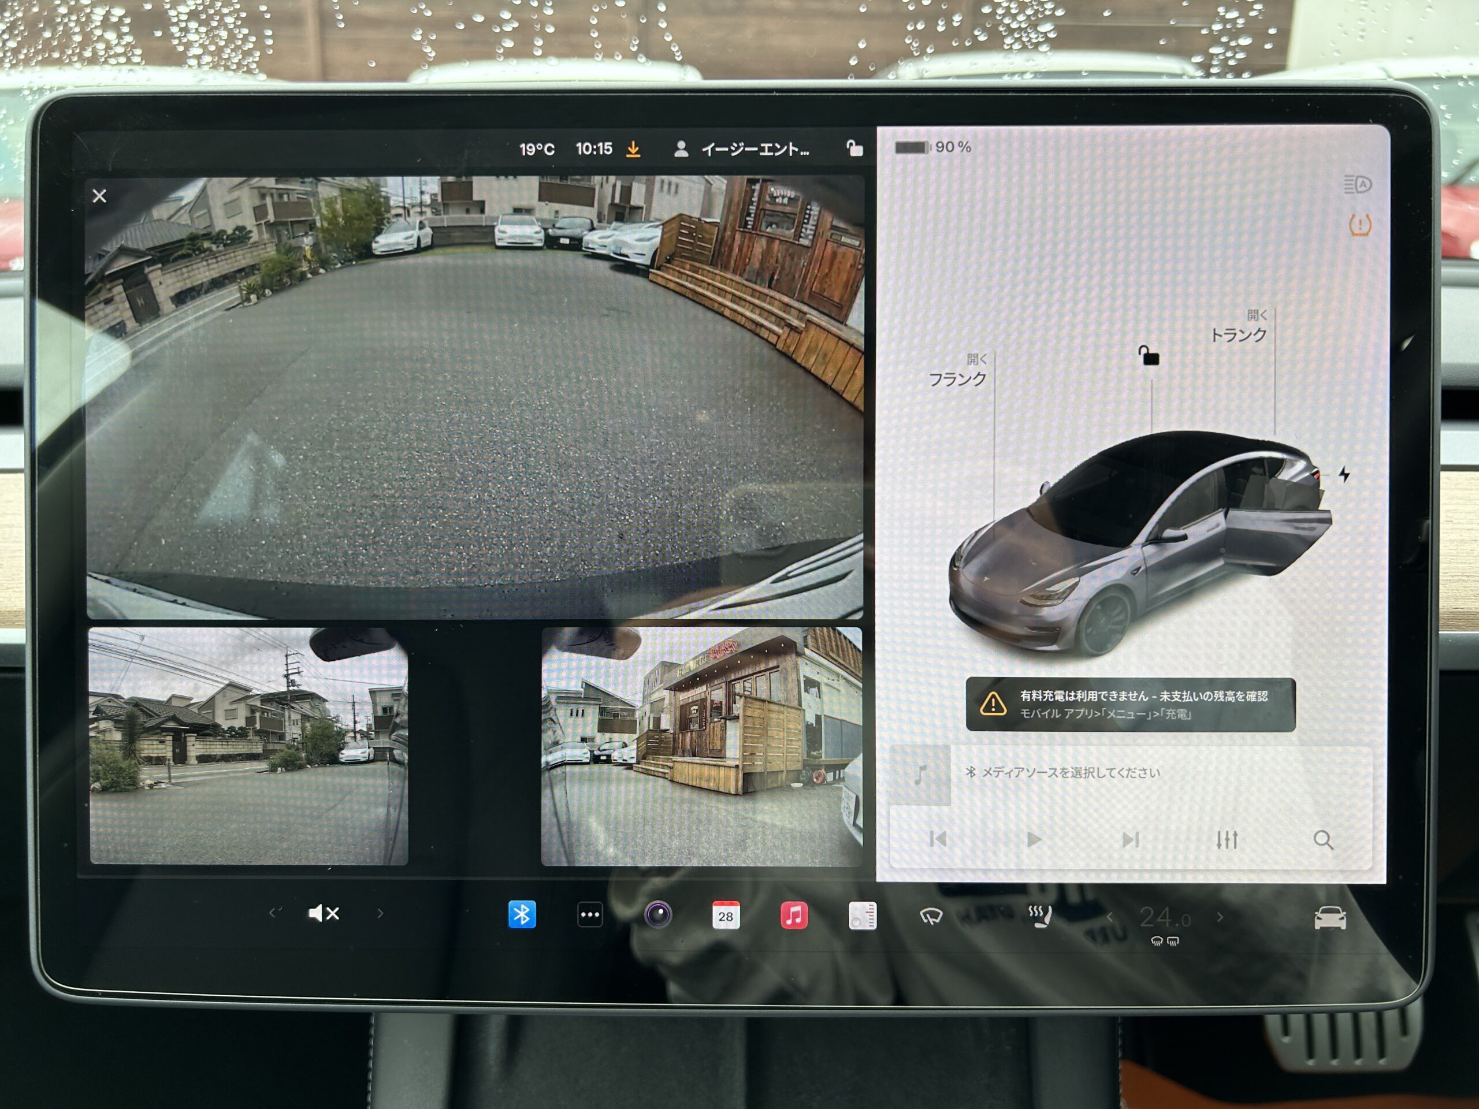Tap the warning triangle in the charging alert
The image size is (1479, 1109).
click(x=993, y=704)
